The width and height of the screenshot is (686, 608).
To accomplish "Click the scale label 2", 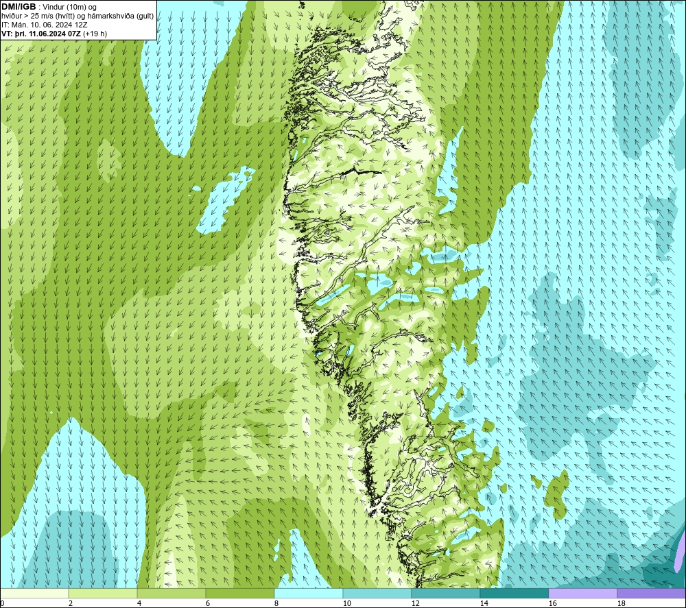I will pos(71,603).
